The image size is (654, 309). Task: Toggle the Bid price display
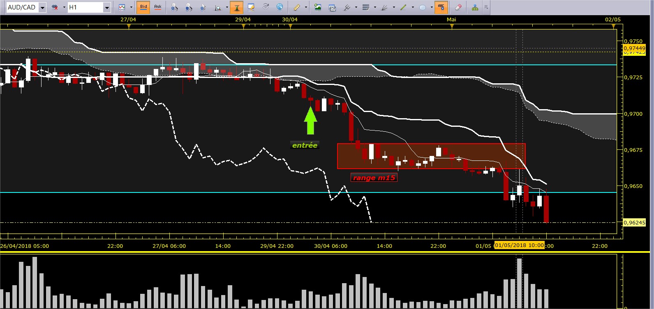point(143,7)
